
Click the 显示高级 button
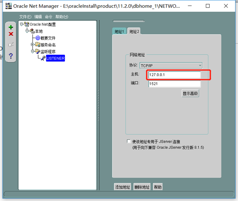pos(190,93)
